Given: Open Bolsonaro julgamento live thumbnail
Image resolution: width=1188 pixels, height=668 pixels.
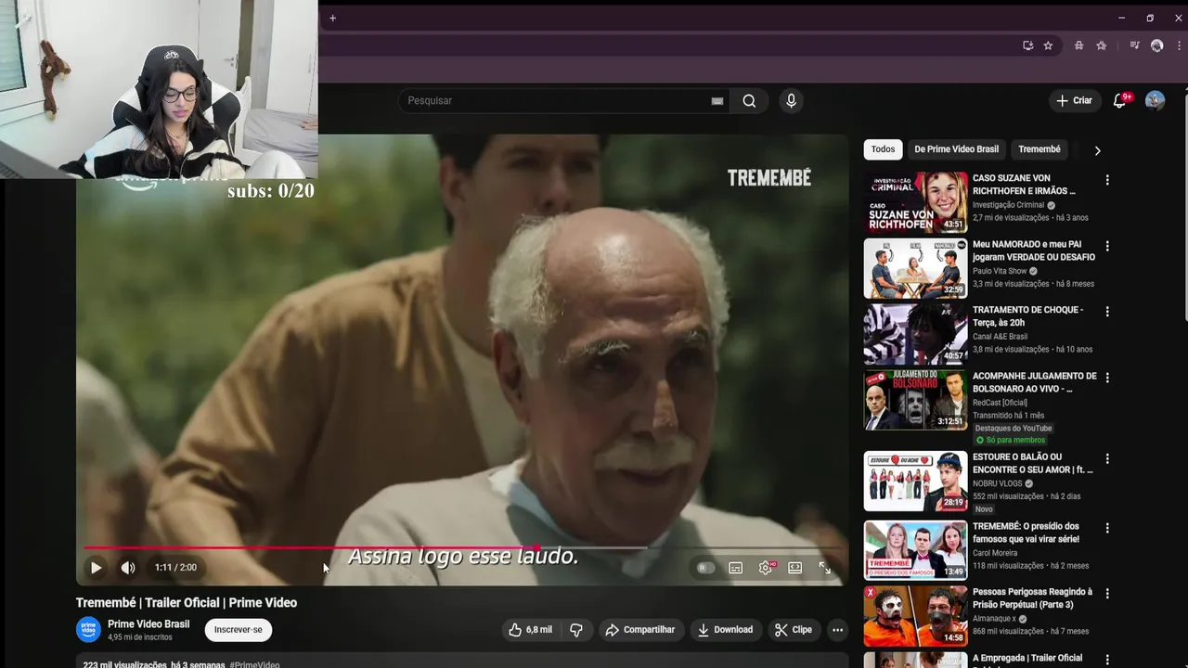Looking at the screenshot, I should coord(915,400).
